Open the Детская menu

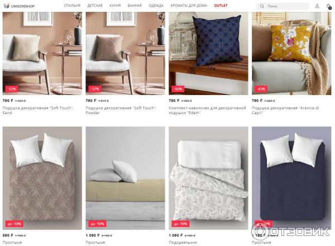click(95, 6)
